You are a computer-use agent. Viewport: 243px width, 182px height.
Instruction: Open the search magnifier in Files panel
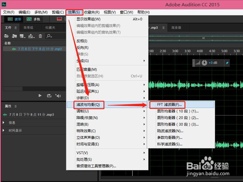pos(49,36)
